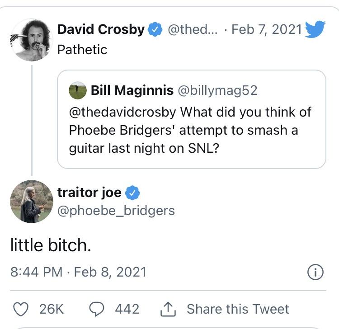
Task: Click David Crosby's verified badge
Action: pyautogui.click(x=155, y=30)
